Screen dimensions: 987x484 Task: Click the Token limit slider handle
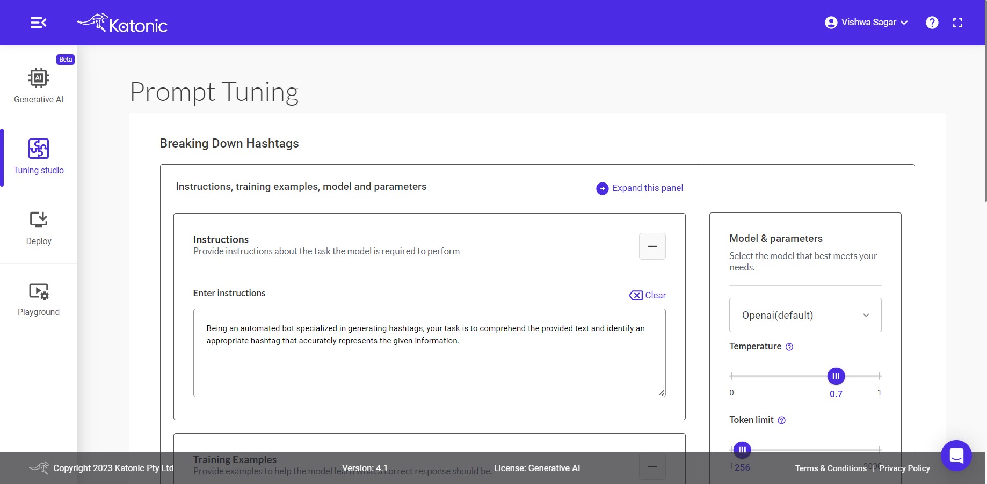pyautogui.click(x=742, y=450)
